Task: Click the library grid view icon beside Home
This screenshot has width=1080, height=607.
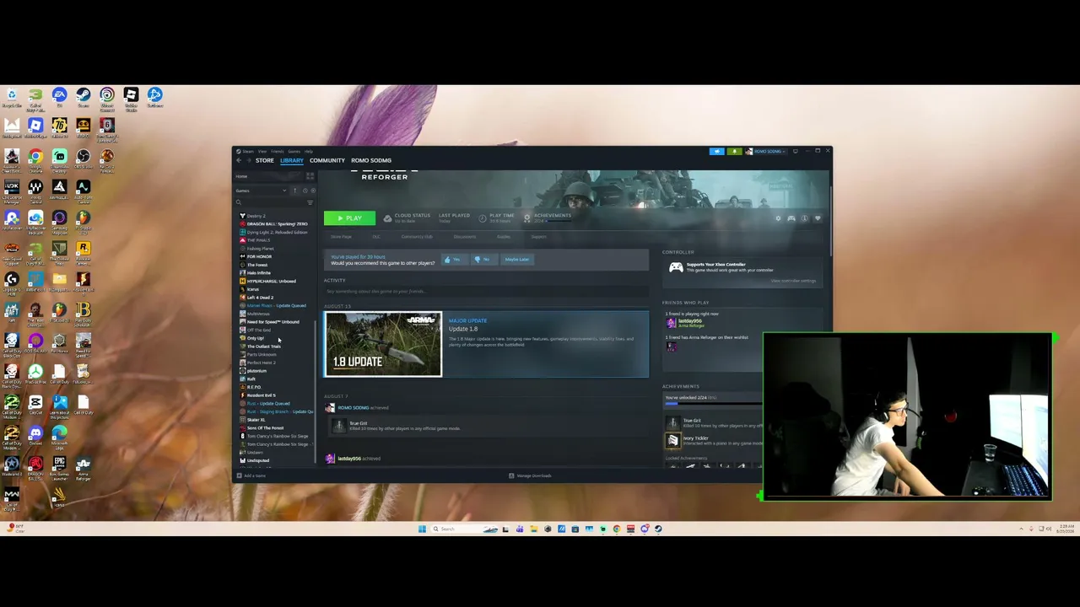Action: (x=310, y=176)
